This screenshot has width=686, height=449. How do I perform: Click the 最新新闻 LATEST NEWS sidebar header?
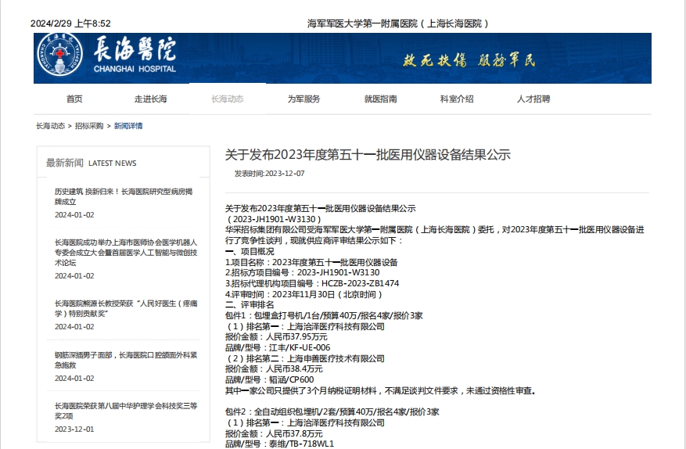91,163
